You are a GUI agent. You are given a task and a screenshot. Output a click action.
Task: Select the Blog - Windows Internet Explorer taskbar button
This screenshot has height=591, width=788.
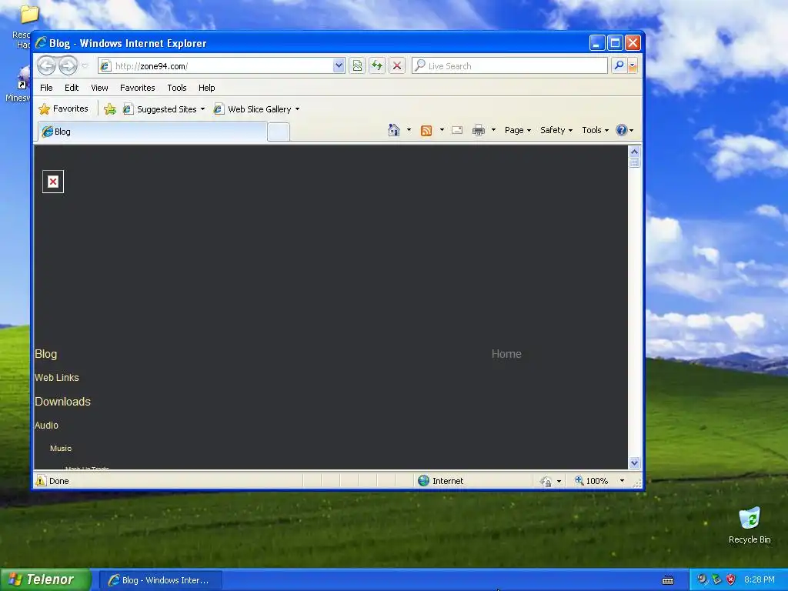(160, 580)
